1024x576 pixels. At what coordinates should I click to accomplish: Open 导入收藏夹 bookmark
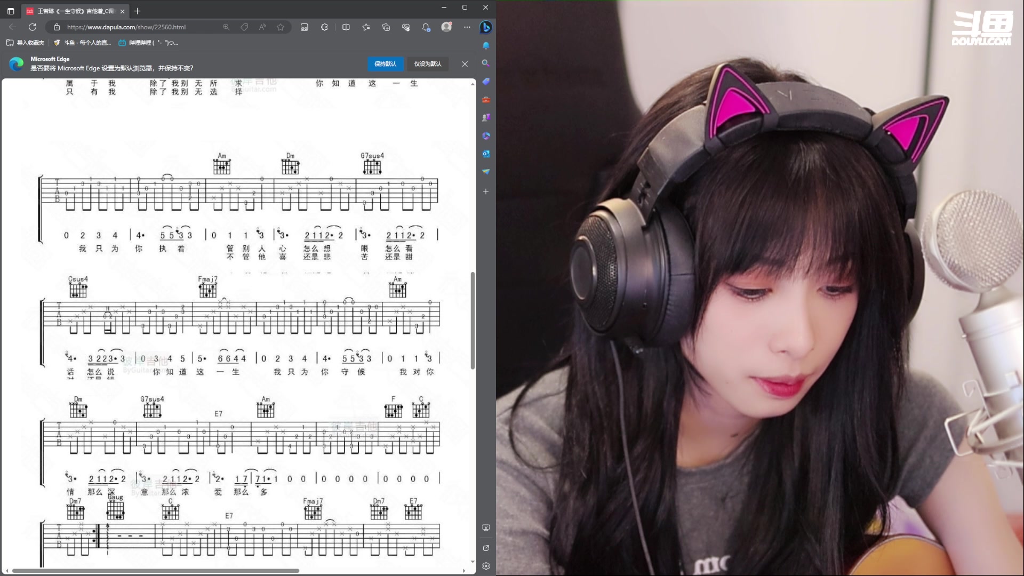click(25, 43)
